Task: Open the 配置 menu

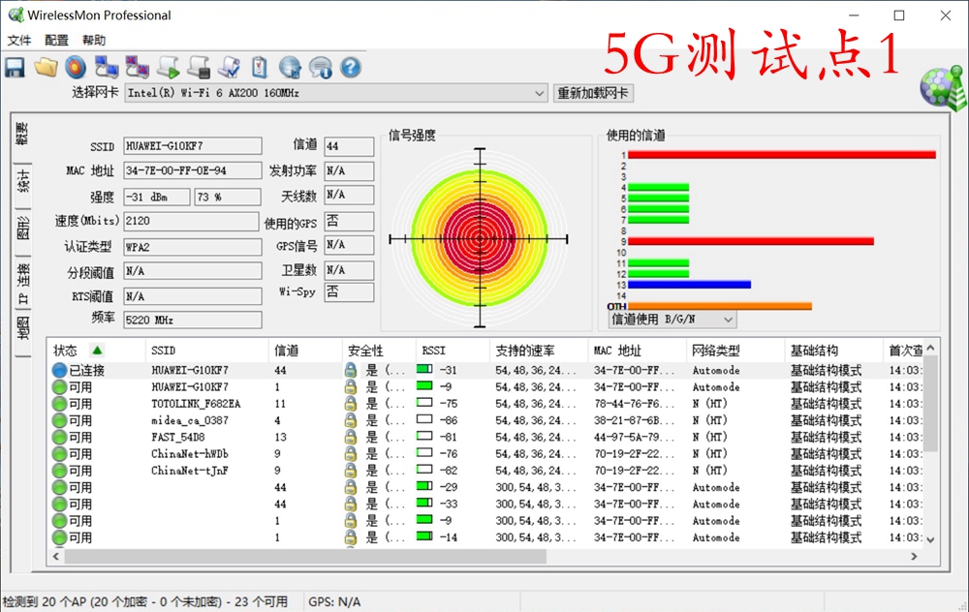Action: [56, 40]
